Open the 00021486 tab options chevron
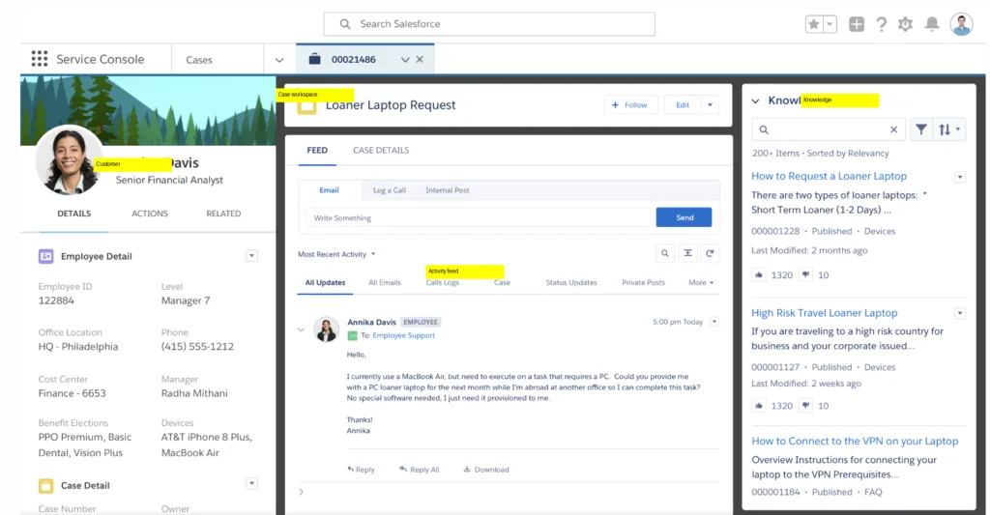The width and height of the screenshot is (990, 515). (405, 59)
